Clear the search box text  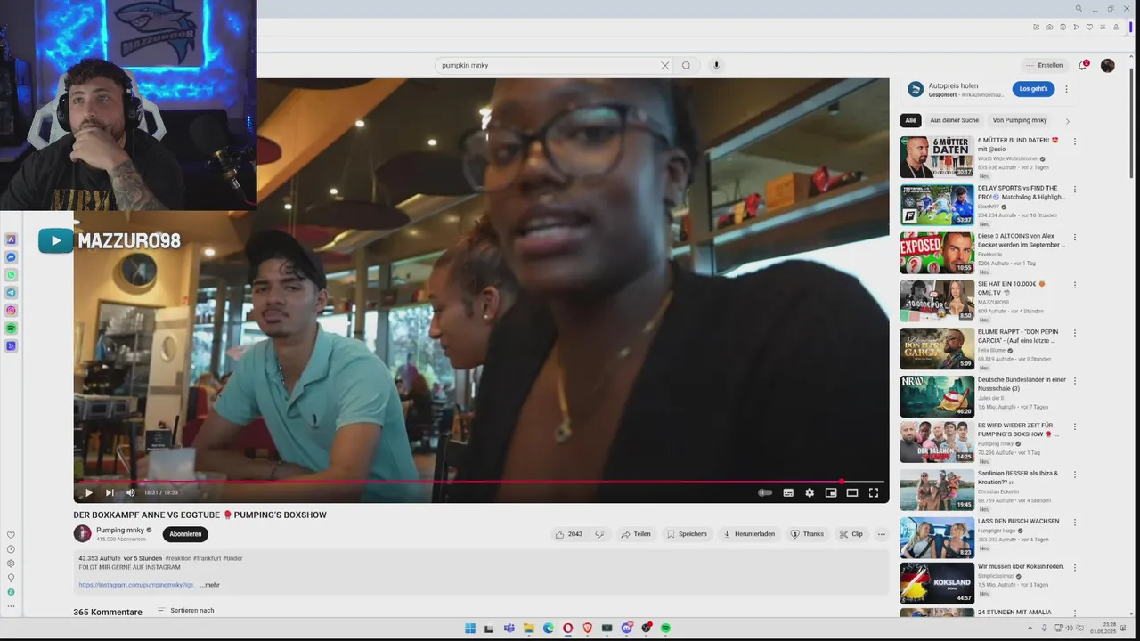tap(664, 65)
